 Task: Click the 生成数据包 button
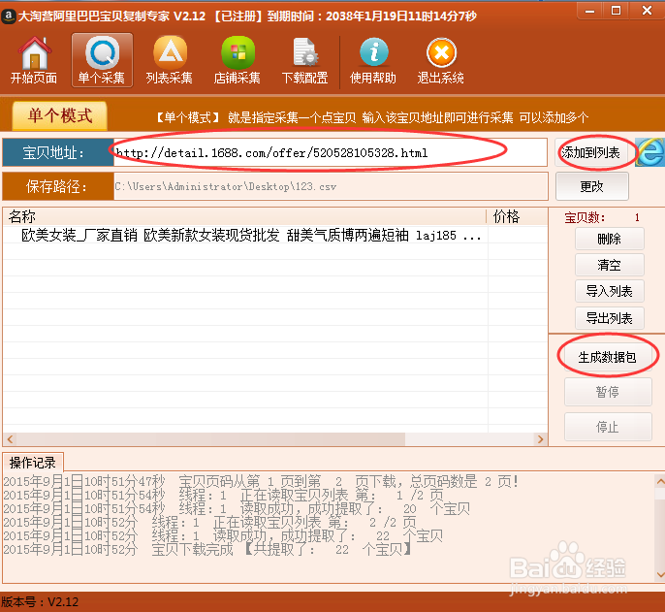[608, 357]
